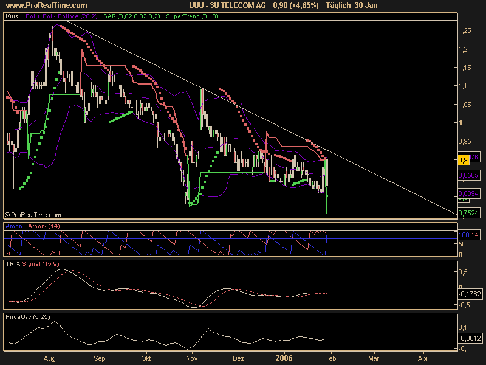Viewport: 486px width, 365px height.
Task: Click the Dez month label on time axis
Action: (x=238, y=358)
